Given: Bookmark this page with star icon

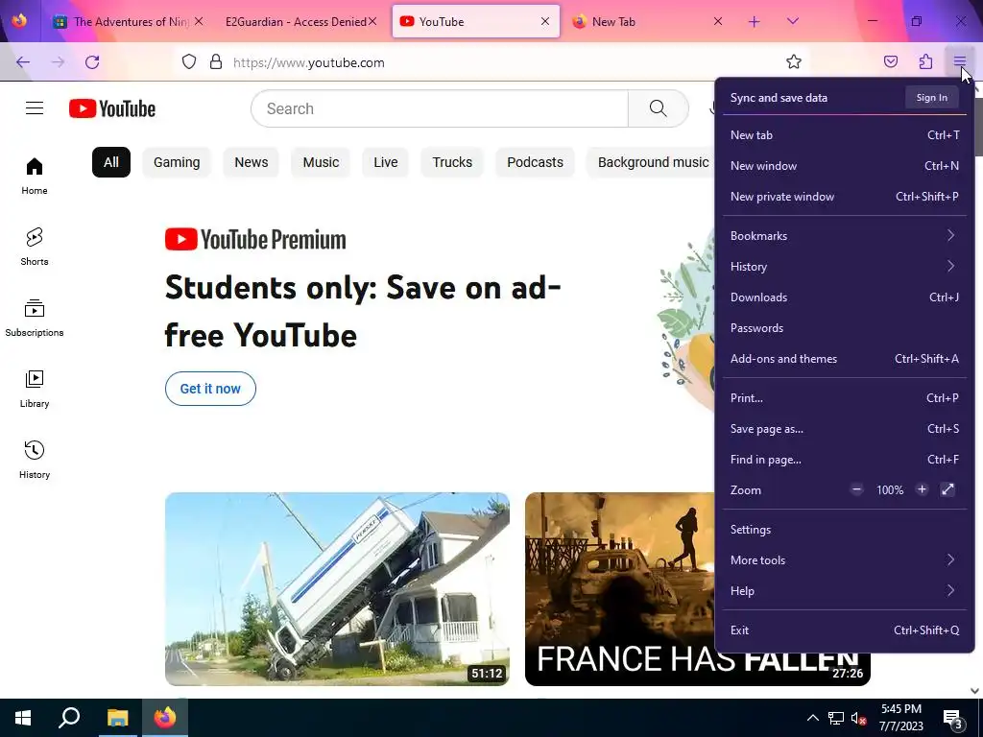Looking at the screenshot, I should 794,61.
